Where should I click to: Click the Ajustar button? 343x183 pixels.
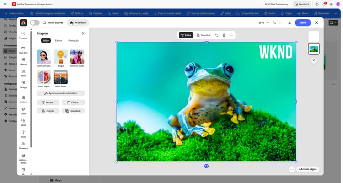(x=48, y=102)
